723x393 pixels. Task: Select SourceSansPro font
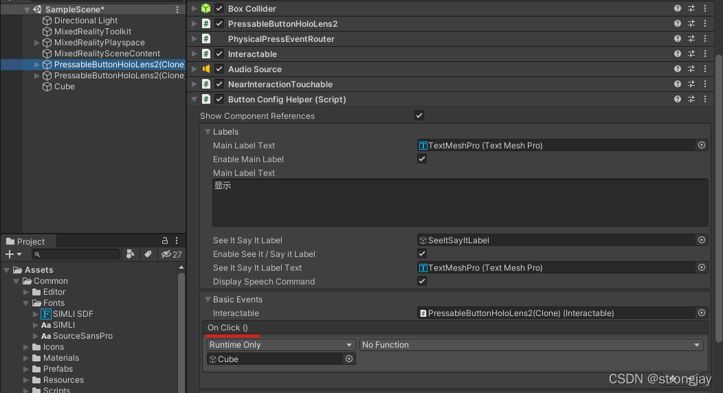[82, 336]
